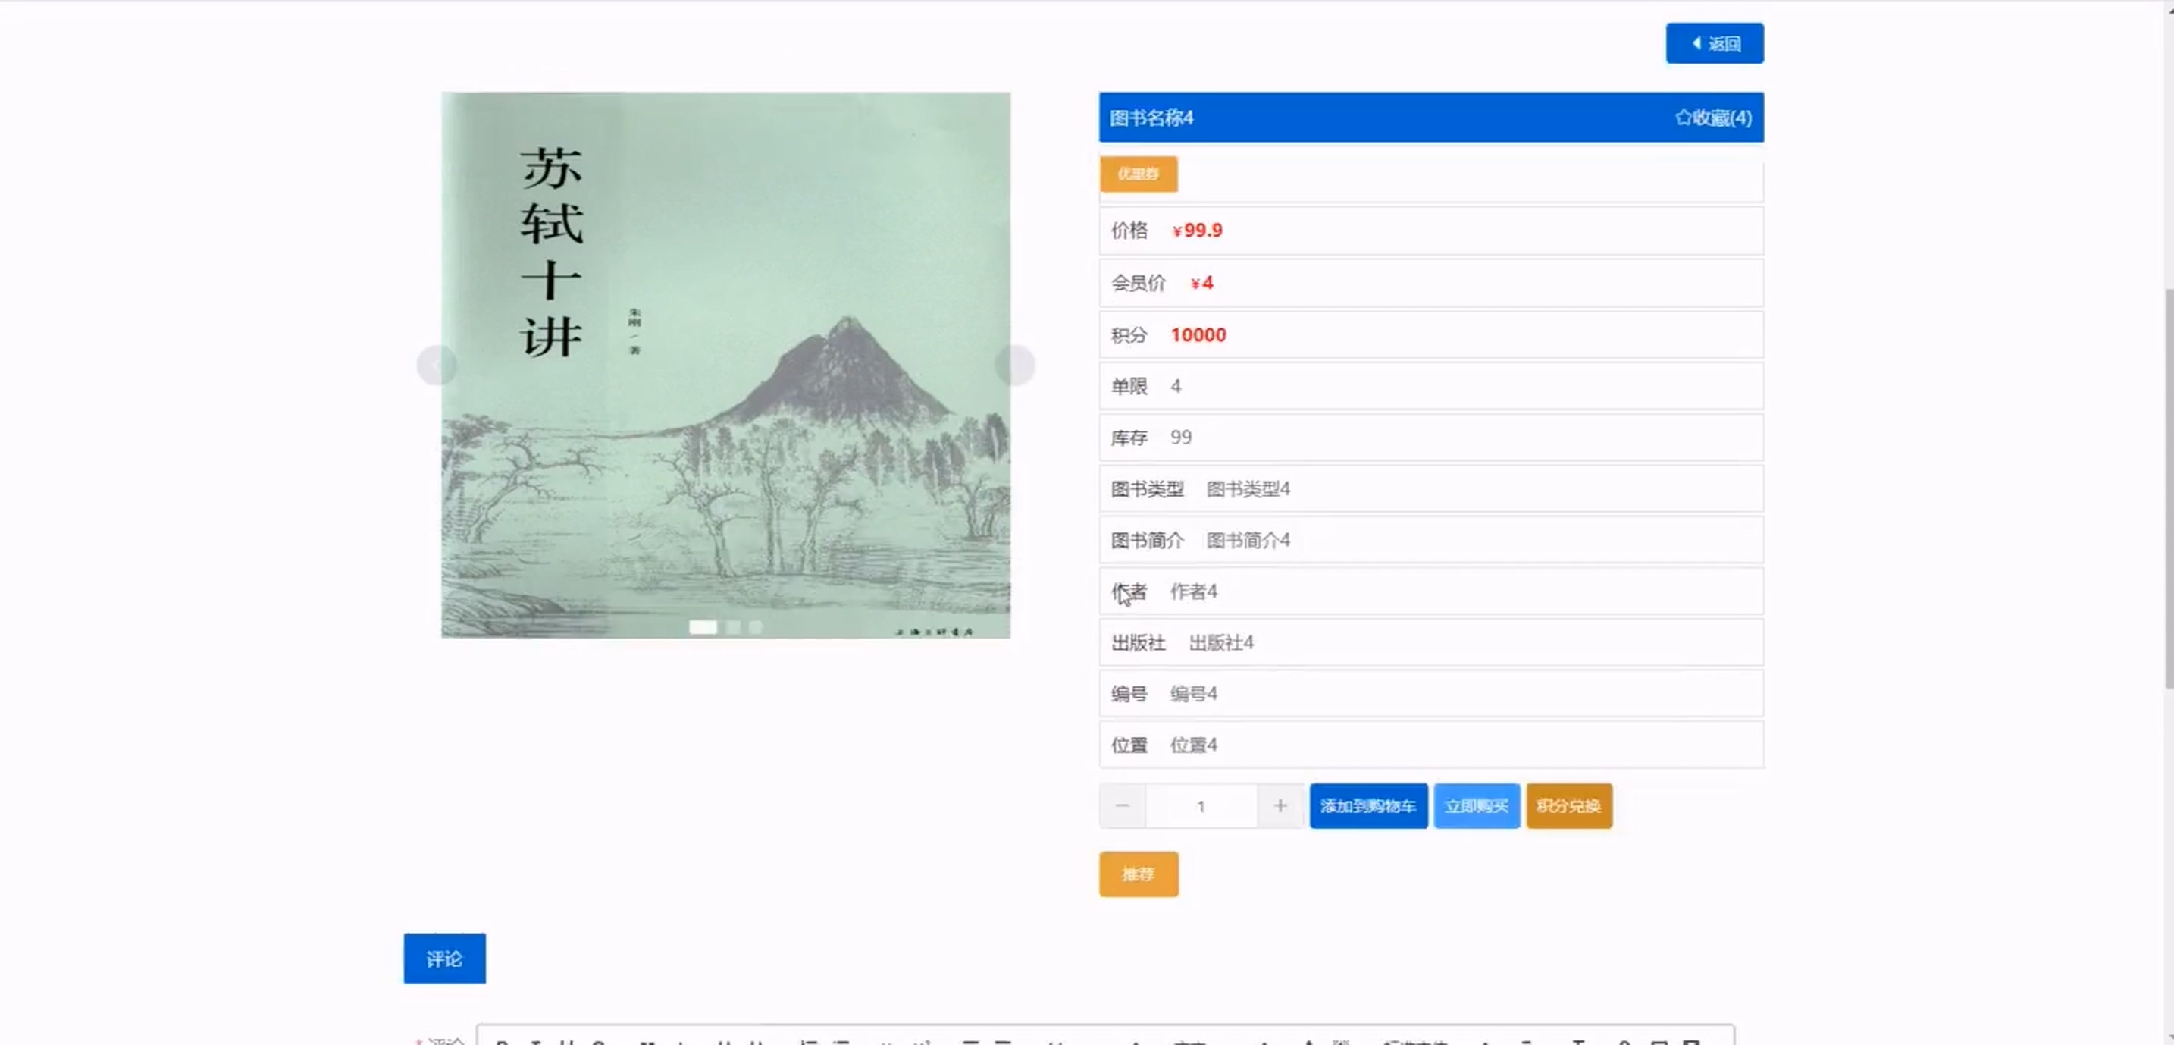
Task: Go to next carousel image arrow
Action: pos(1014,366)
